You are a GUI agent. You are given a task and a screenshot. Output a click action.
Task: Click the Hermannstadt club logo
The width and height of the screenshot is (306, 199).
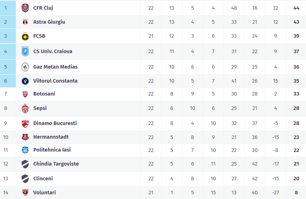point(25,137)
